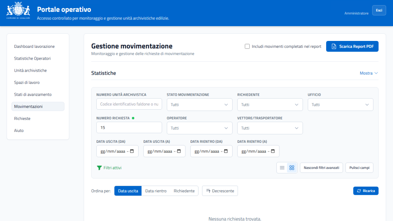Click Numero richiesta field containing 15
The height and width of the screenshot is (221, 393).
pos(129,127)
